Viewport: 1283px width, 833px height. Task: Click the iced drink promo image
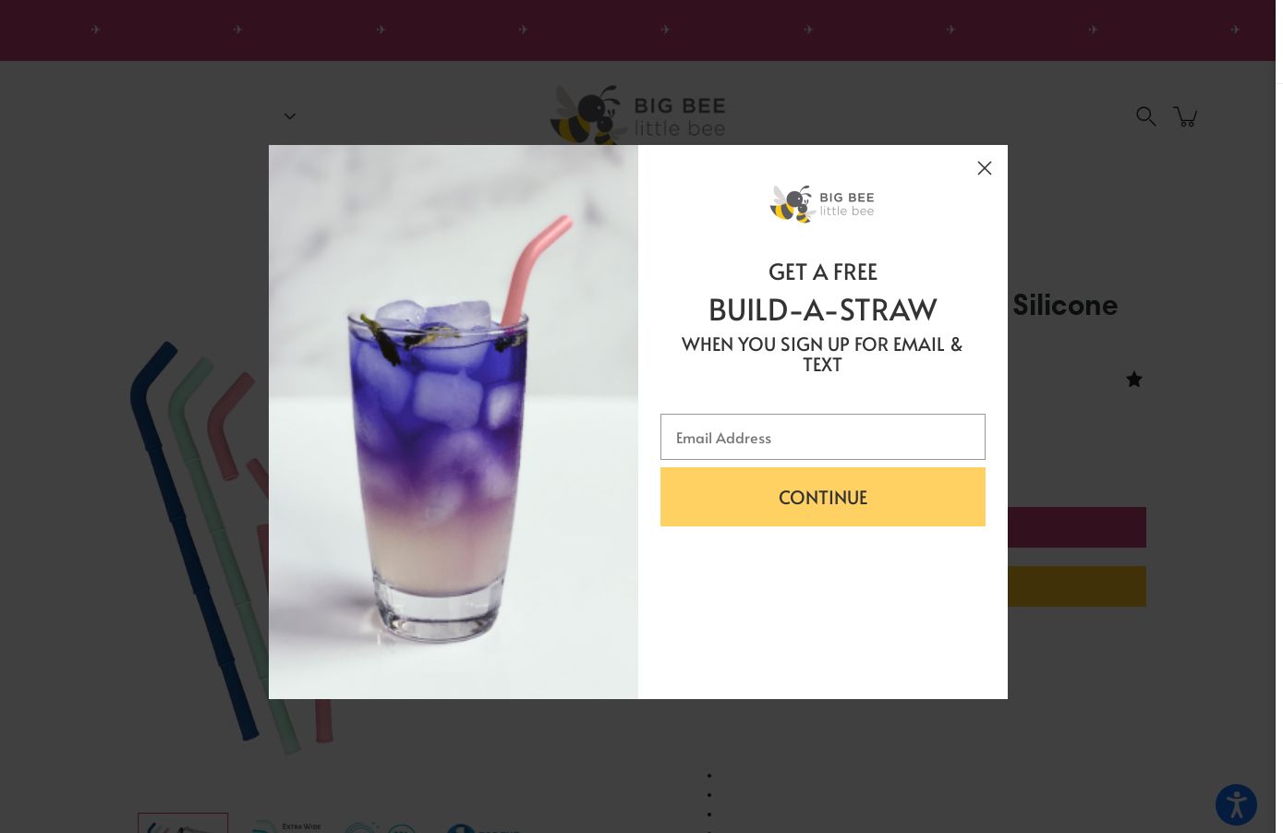pos(454,422)
